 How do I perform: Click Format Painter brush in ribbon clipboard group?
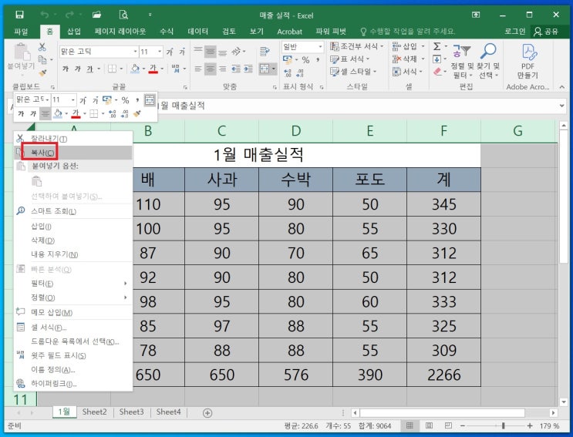click(42, 73)
